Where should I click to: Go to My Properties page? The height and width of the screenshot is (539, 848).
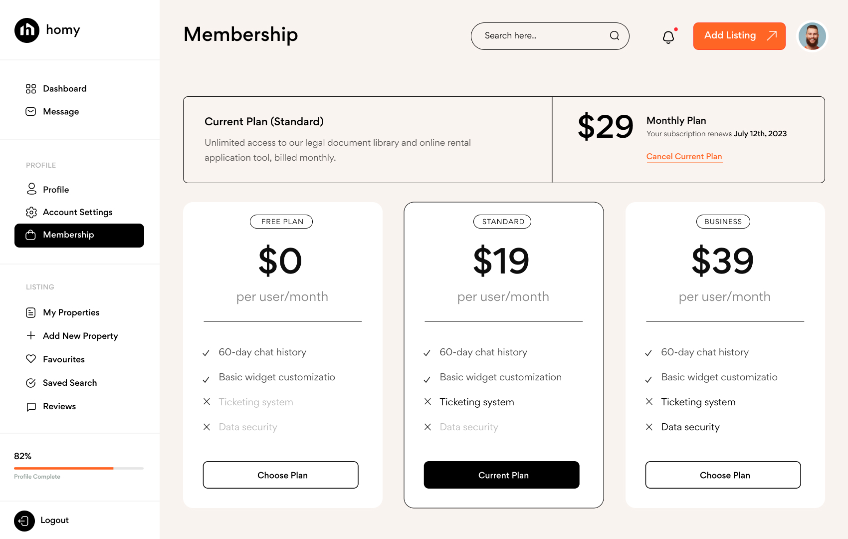71,313
